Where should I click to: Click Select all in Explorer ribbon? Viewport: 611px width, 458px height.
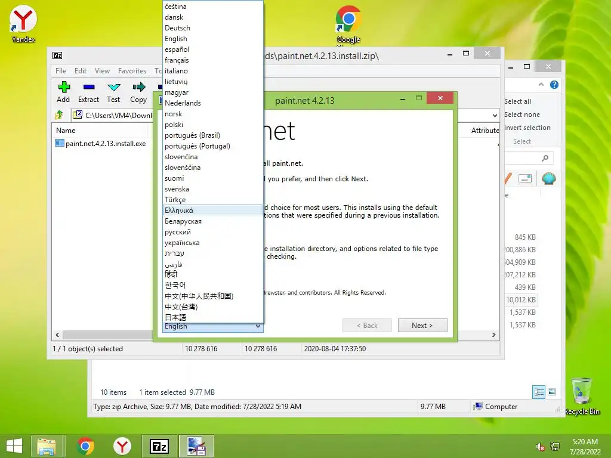(x=517, y=101)
